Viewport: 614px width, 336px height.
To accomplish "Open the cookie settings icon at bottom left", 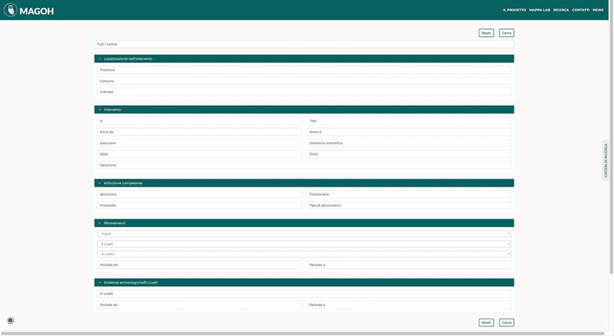I will tap(10, 320).
